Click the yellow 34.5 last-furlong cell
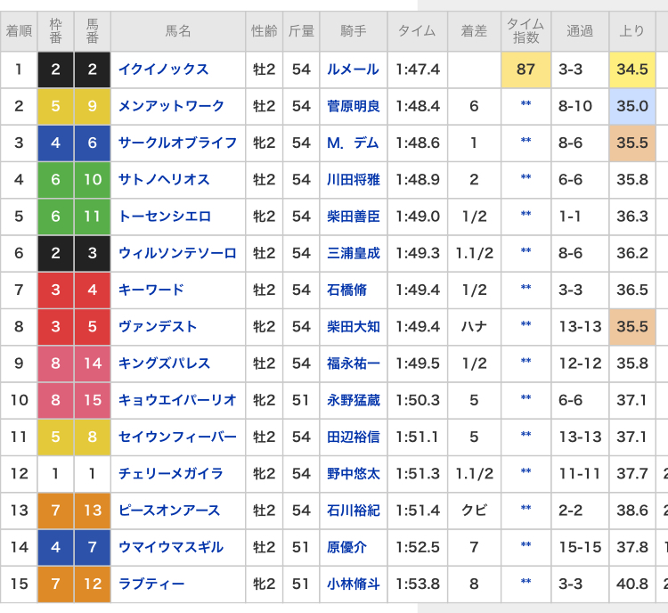668x613 pixels. click(x=632, y=69)
